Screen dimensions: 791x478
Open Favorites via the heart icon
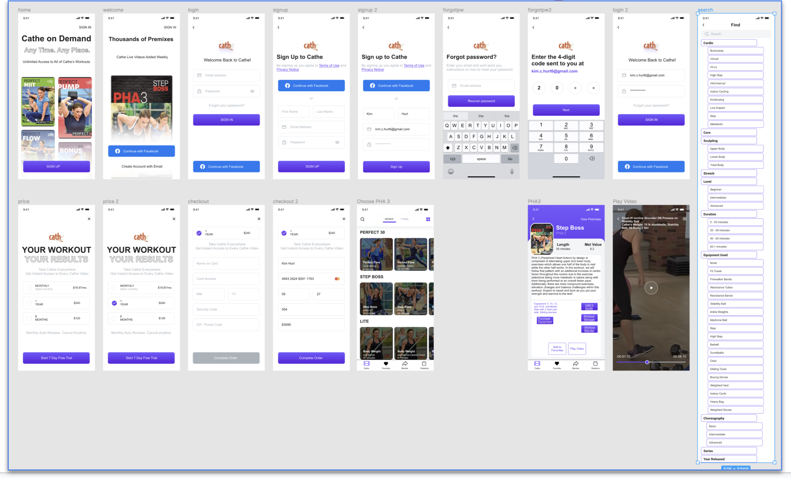pyautogui.click(x=385, y=364)
